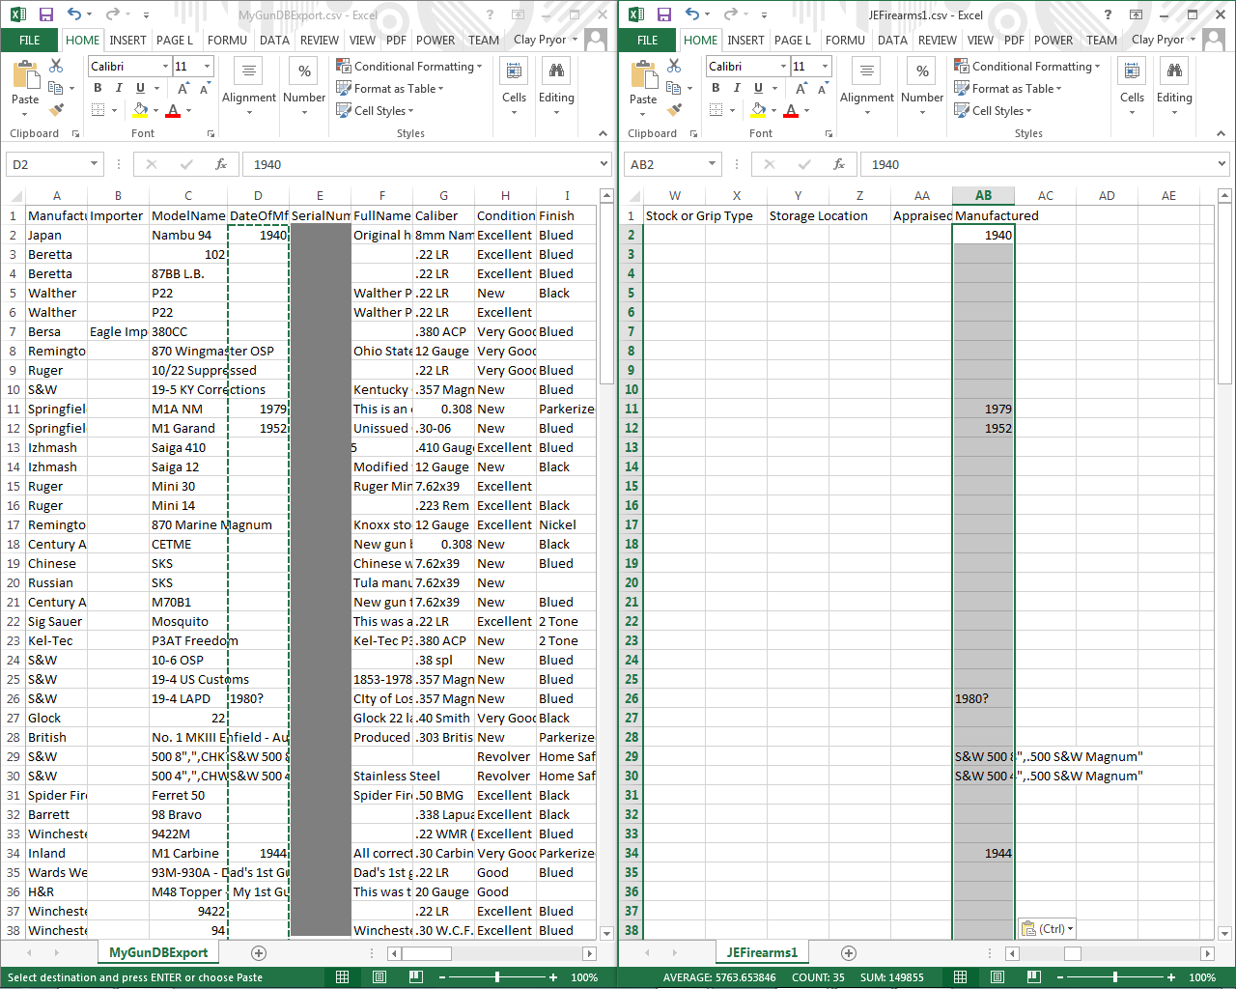Toggle Bold in the JEFirearms1 window

click(716, 88)
